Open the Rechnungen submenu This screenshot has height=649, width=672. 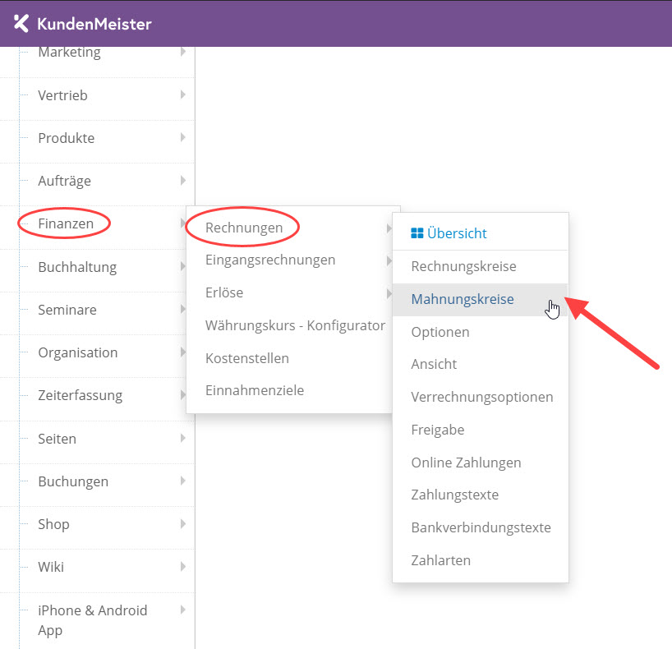point(244,228)
